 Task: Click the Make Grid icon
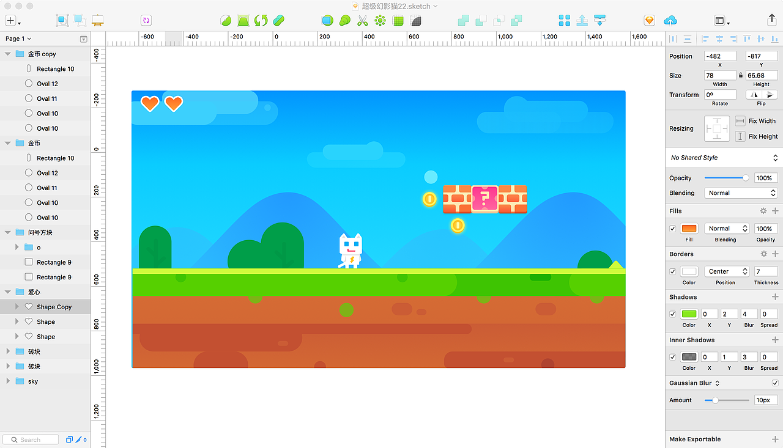coord(398,21)
